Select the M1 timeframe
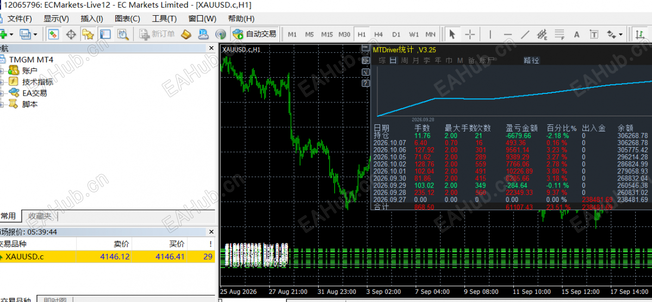Viewport: 652px width, 302px height. (293, 34)
